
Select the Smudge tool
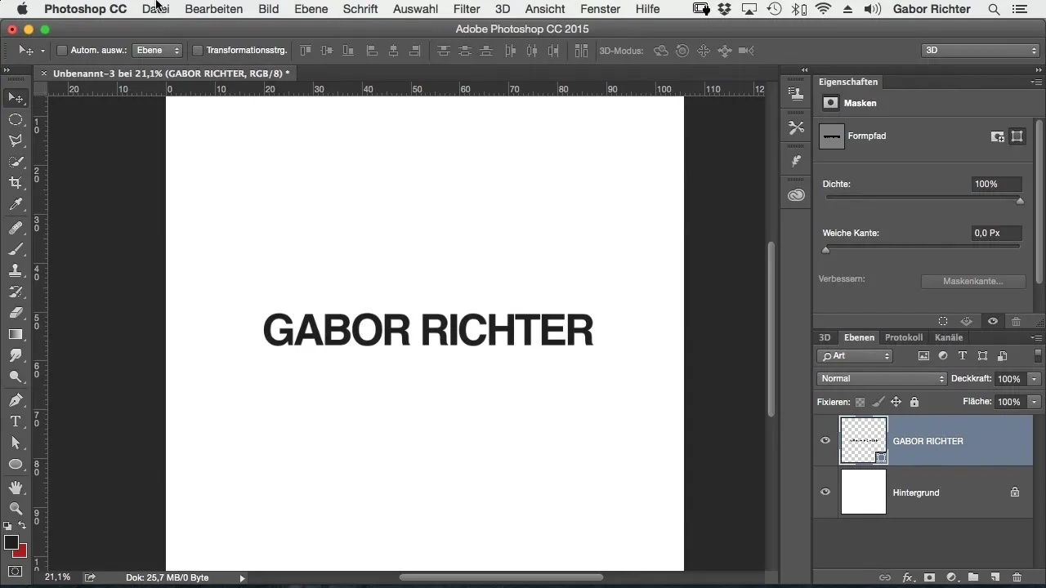click(x=16, y=355)
